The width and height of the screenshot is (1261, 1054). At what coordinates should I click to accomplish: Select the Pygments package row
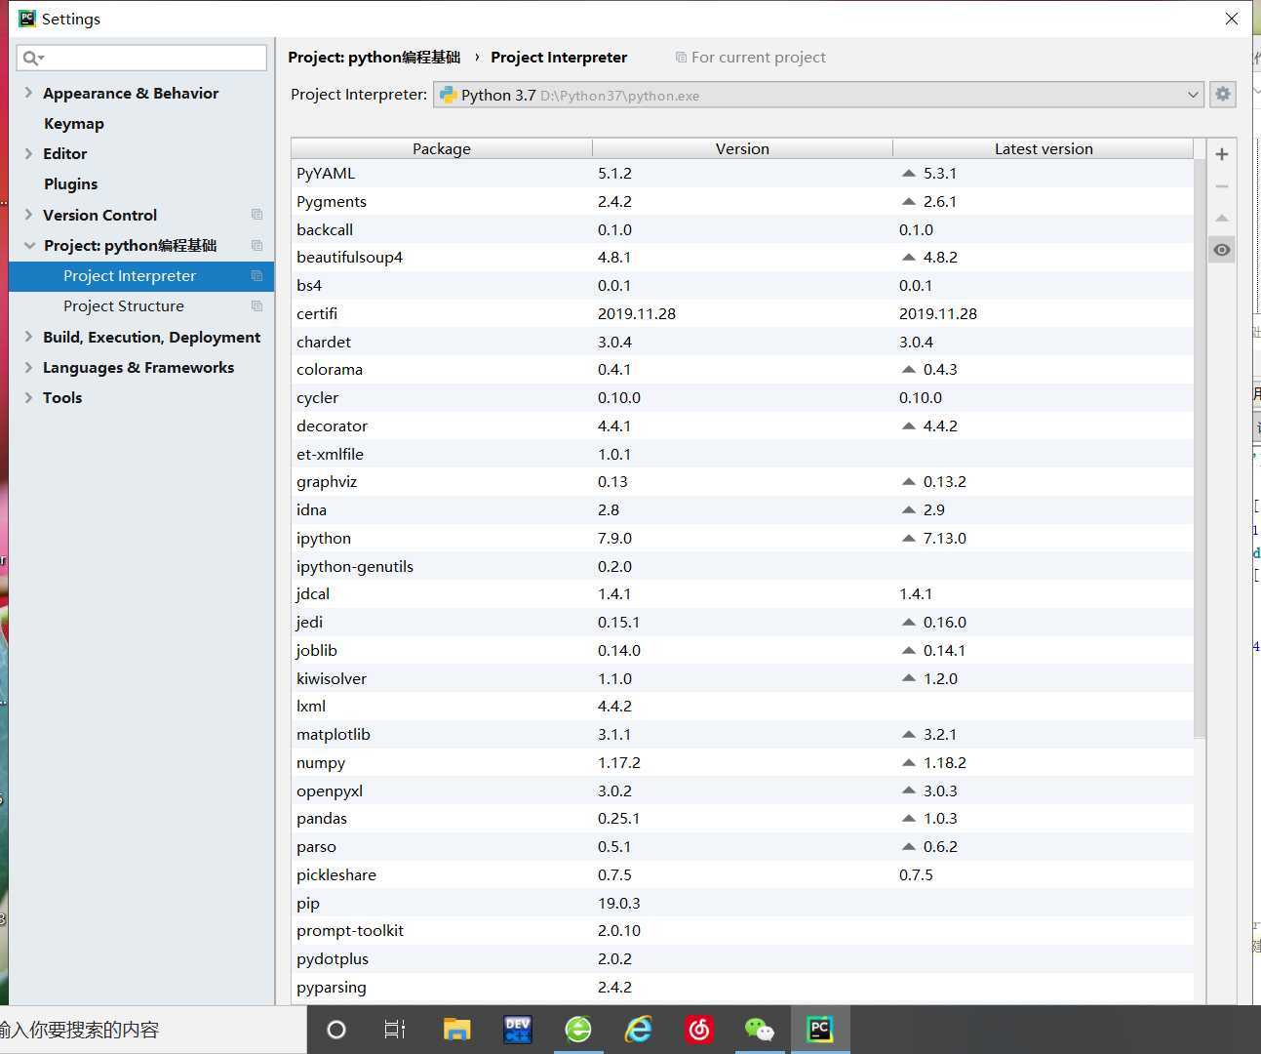tap(742, 201)
